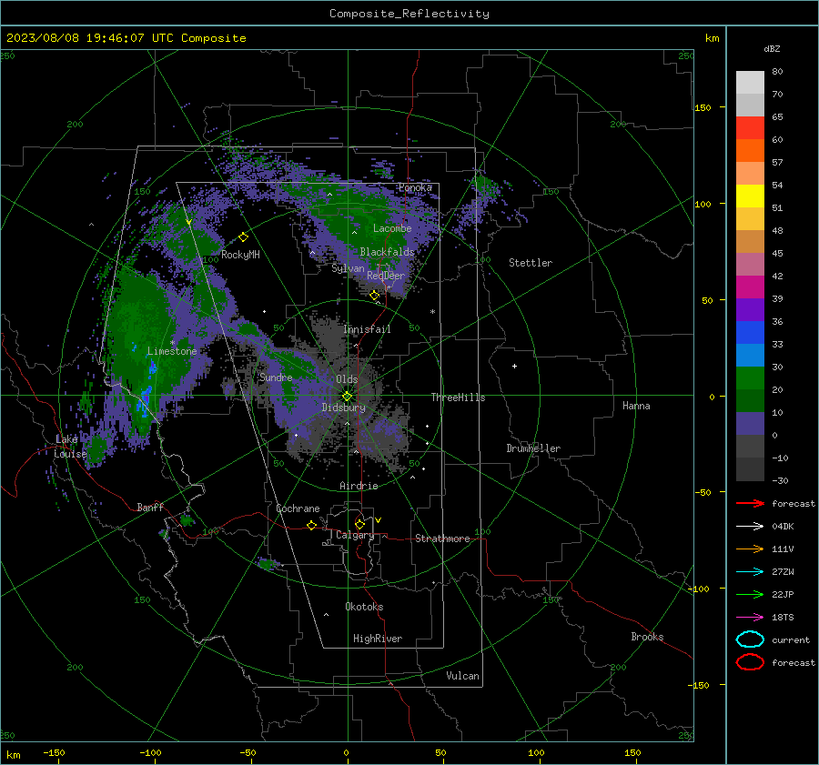Click the Drumheller label
Image resolution: width=819 pixels, height=765 pixels.
coord(533,448)
